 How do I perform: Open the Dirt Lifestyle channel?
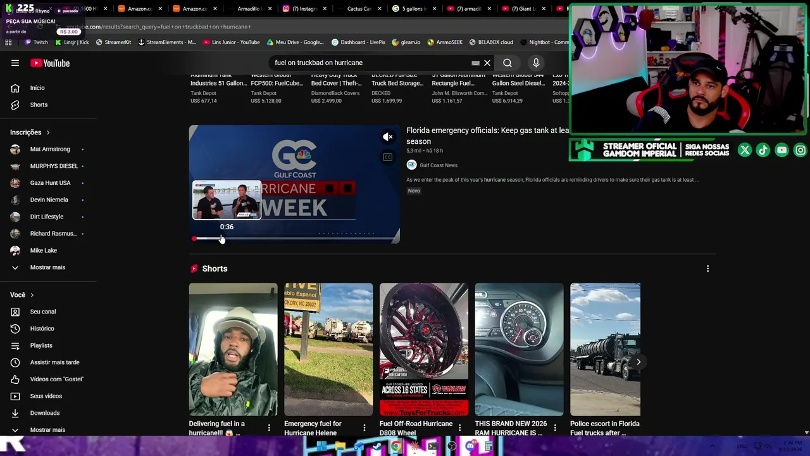tap(47, 217)
